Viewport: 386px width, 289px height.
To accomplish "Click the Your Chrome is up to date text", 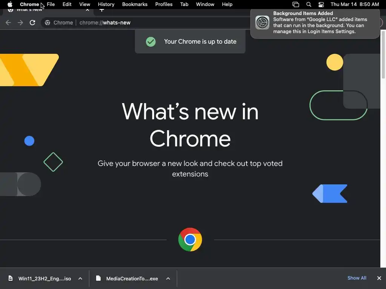I will pos(200,41).
